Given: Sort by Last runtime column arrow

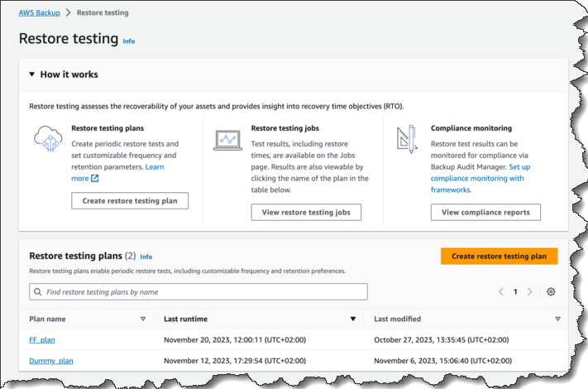Looking at the screenshot, I should (353, 319).
